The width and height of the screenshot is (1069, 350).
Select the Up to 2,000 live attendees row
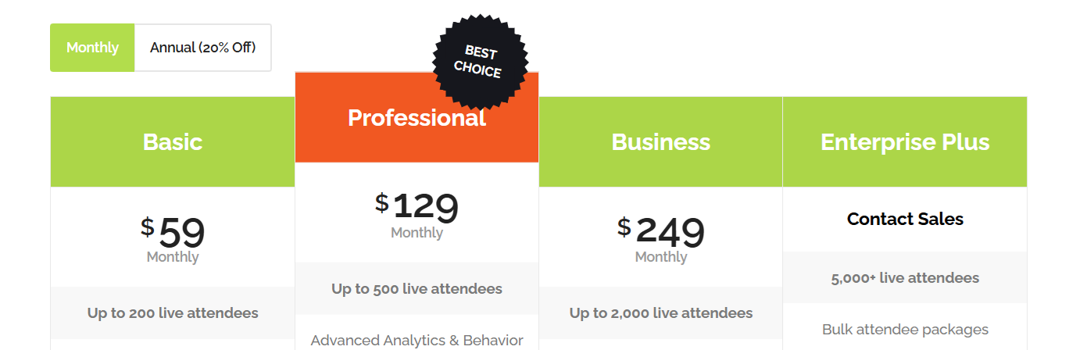pyautogui.click(x=660, y=313)
